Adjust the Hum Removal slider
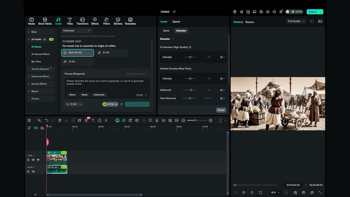This screenshot has height=197, width=350. point(190,98)
